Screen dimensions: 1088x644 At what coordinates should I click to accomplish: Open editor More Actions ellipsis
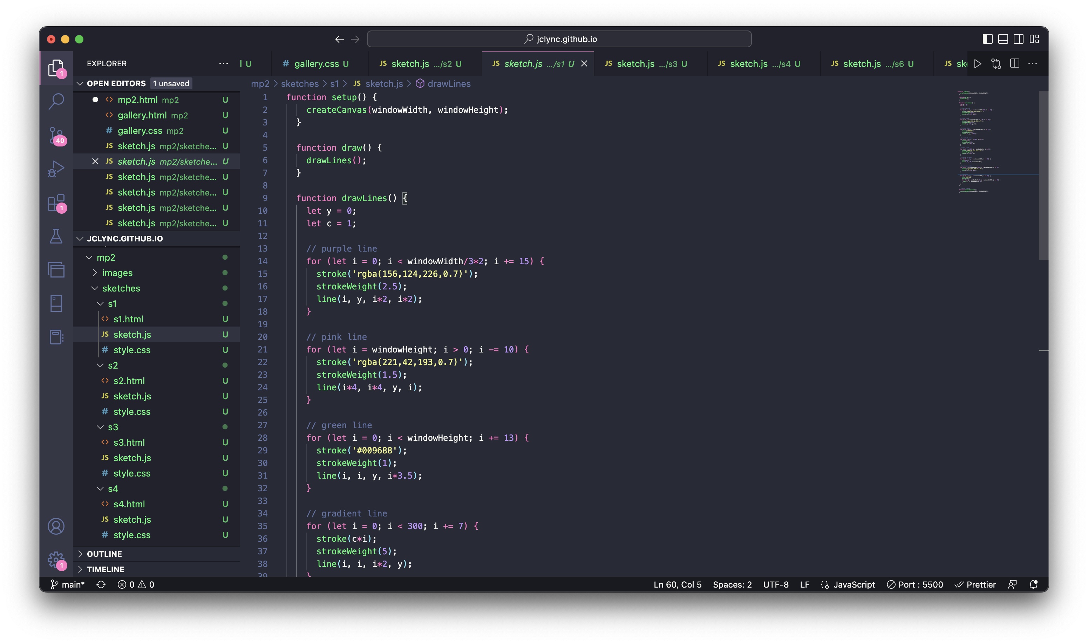pos(1033,64)
